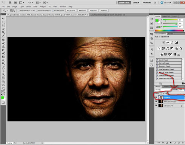The image size is (185, 145).
Task: Select the Crop tool
Action: [3, 32]
